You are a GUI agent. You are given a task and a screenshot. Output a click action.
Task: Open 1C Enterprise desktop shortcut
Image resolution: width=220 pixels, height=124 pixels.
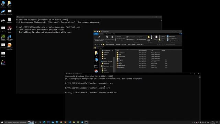pos(9,46)
